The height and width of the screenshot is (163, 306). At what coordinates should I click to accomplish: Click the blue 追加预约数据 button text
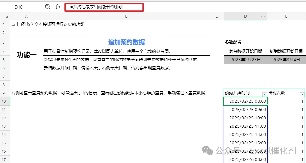(126, 42)
